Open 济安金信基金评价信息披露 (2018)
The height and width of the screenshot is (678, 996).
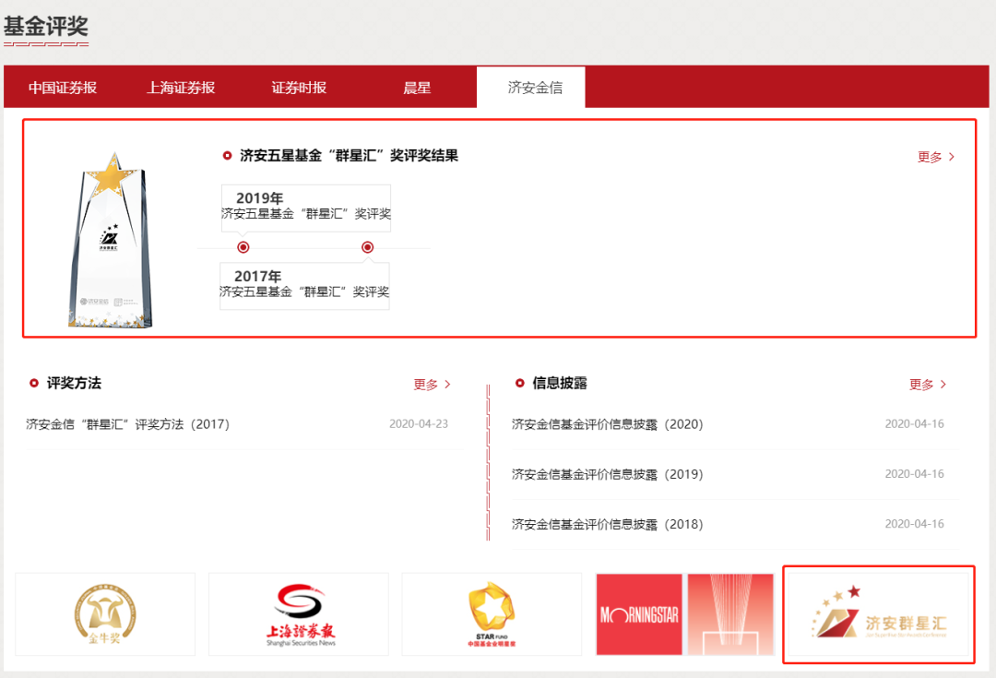tap(607, 524)
